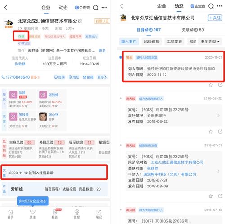This screenshot has height=224, width=225.
Task: Open company 邮箱 email
Action: (x=88, y=77)
